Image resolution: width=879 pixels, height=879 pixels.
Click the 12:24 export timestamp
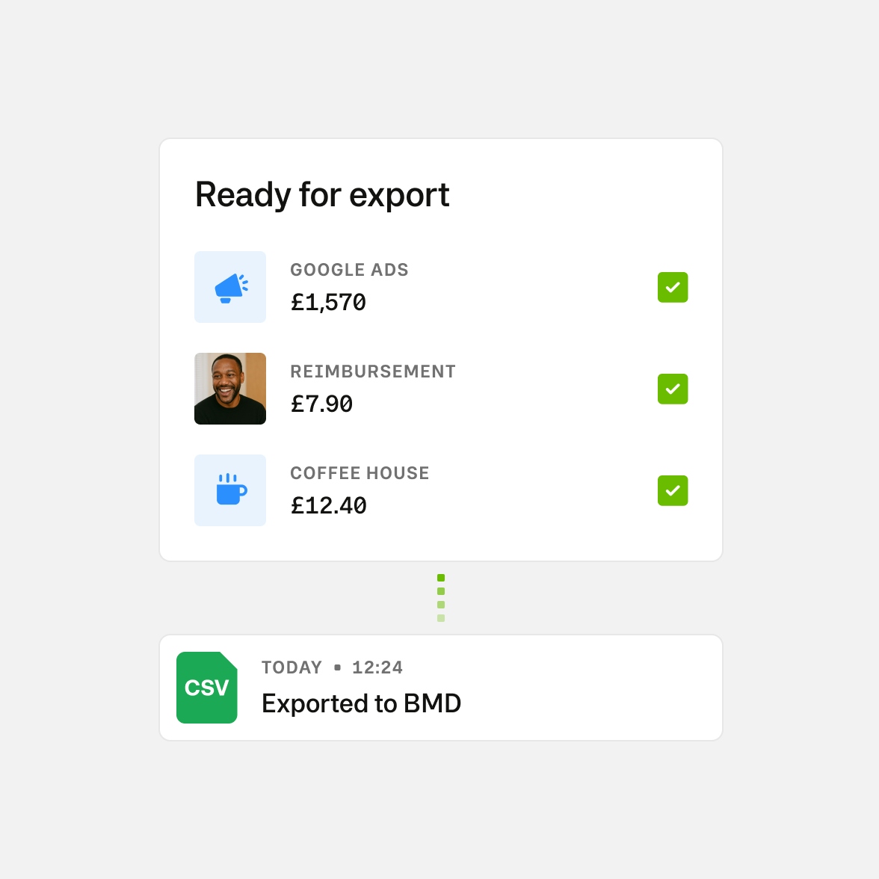377,667
